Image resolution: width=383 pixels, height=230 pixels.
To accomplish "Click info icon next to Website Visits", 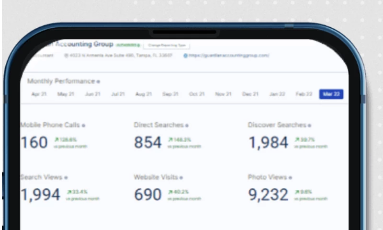I will (181, 178).
